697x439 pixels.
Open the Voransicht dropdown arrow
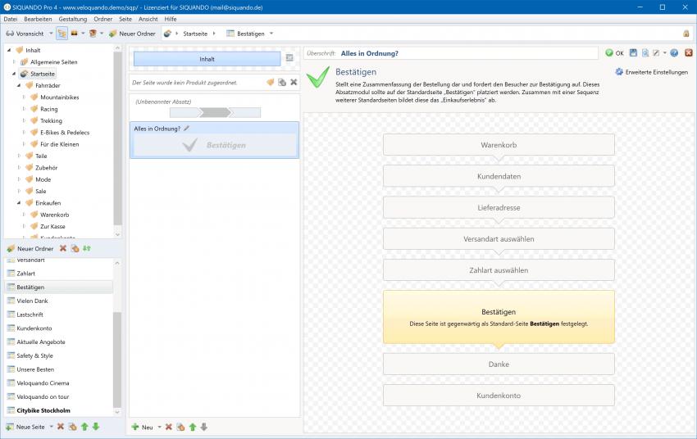50,34
